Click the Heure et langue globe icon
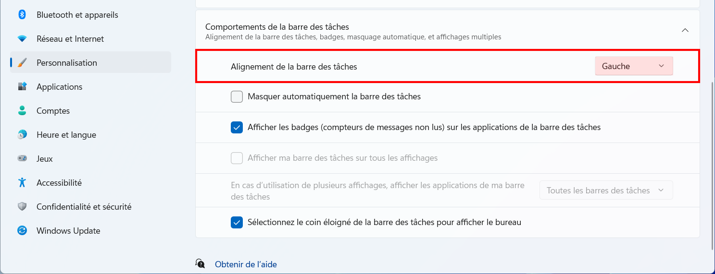715x274 pixels. 22,135
